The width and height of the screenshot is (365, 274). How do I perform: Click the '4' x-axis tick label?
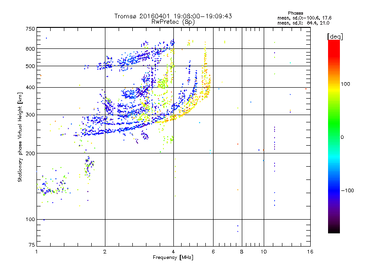(173, 252)
